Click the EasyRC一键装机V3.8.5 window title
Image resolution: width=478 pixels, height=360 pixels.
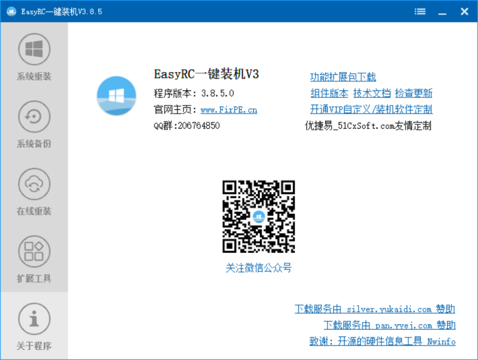coord(62,12)
